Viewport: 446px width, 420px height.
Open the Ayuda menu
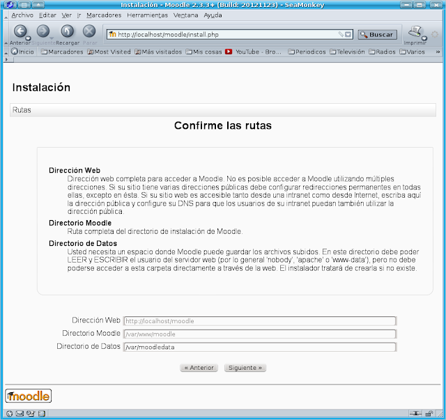(x=213, y=15)
